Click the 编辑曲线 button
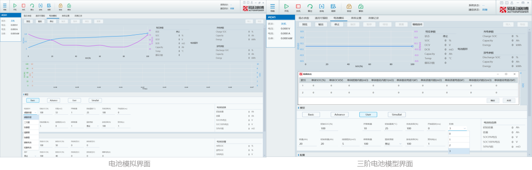This screenshot has height=170, width=532. coord(417,24)
